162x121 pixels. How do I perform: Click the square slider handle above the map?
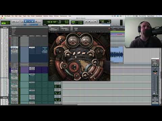click(79, 61)
